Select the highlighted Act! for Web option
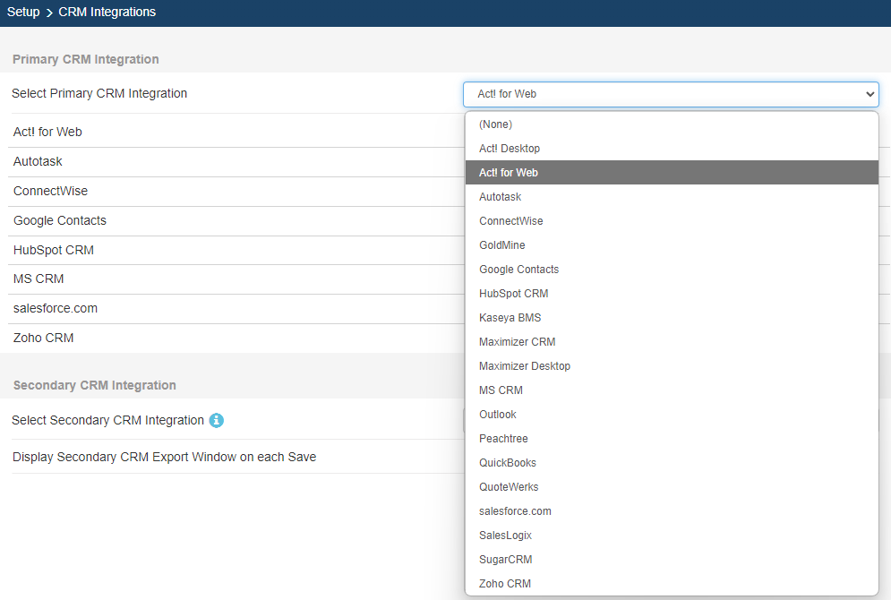891x600 pixels. 672,173
